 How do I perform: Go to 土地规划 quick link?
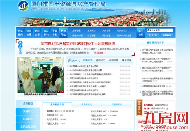pyautogui.click(x=92, y=31)
